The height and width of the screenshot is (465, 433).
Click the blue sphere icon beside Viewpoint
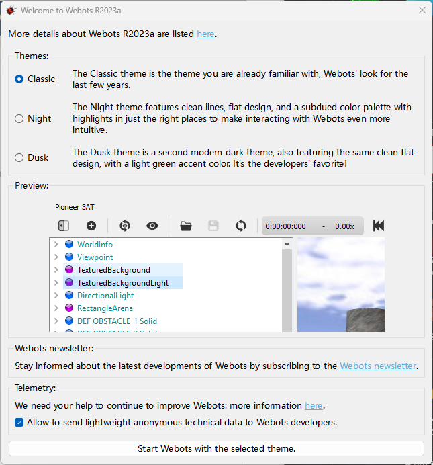69,257
